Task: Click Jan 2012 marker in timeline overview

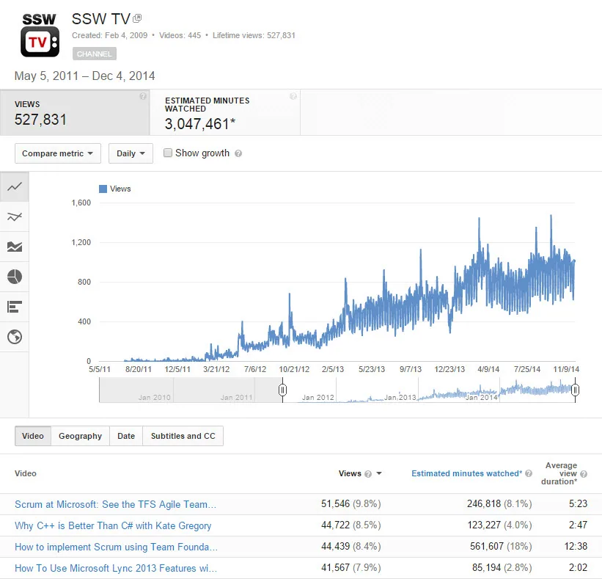Action: tap(318, 397)
